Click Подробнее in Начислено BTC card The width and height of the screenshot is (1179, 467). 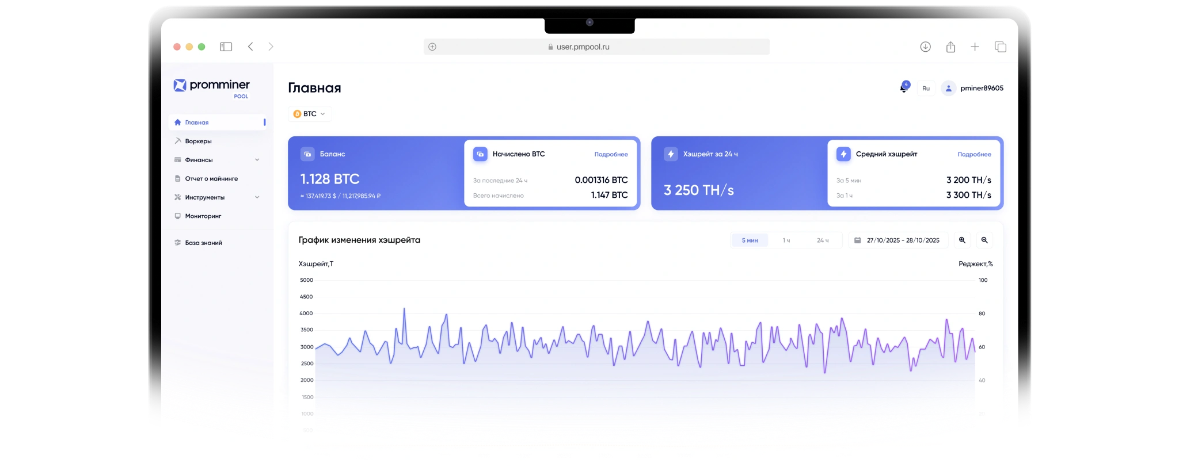(x=611, y=155)
